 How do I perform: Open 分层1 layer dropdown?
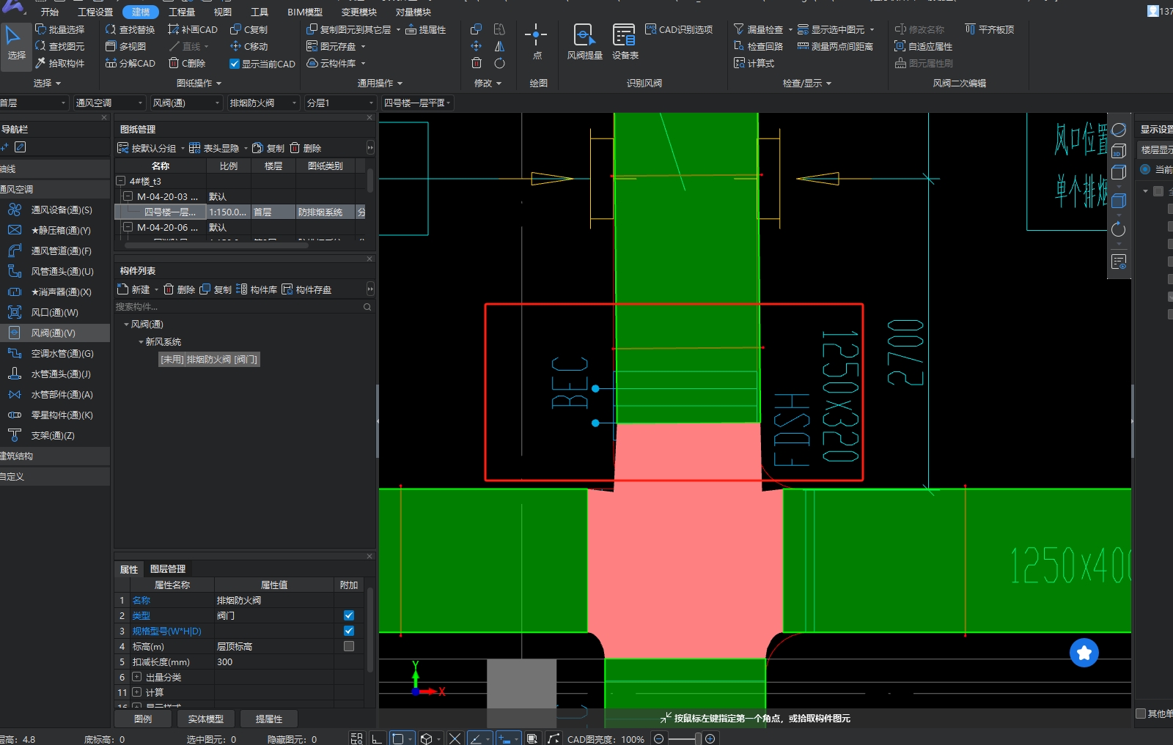pyautogui.click(x=340, y=103)
